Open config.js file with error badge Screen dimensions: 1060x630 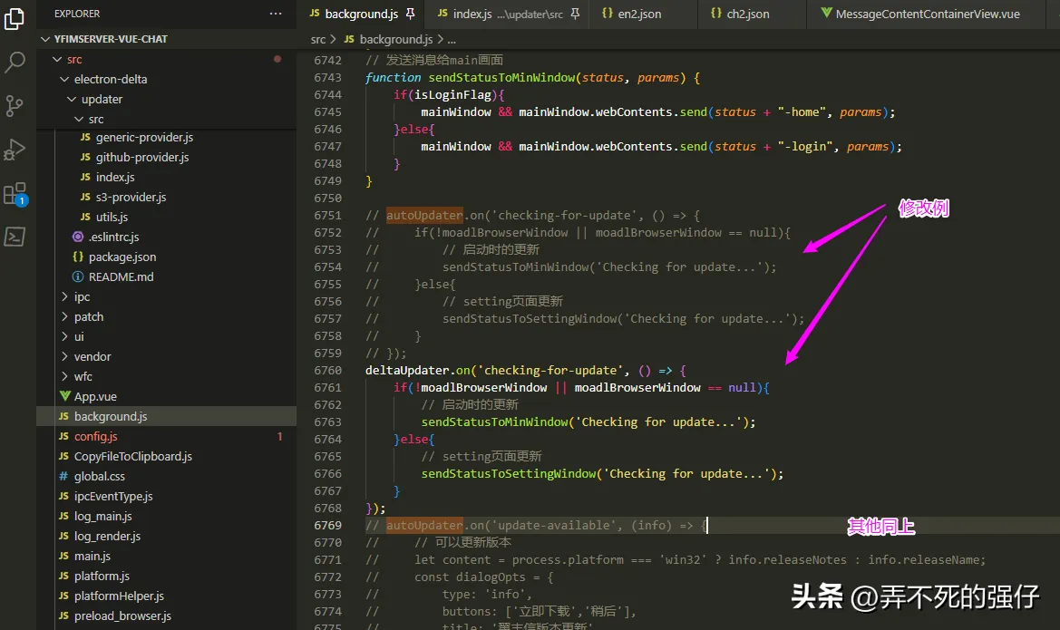pyautogui.click(x=166, y=437)
